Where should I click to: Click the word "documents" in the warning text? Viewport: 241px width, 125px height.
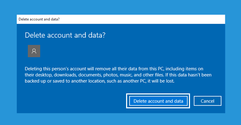(x=90, y=75)
